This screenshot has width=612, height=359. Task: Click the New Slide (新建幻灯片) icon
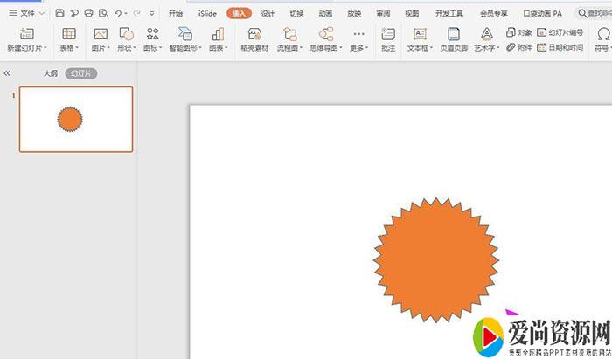pyautogui.click(x=27, y=34)
